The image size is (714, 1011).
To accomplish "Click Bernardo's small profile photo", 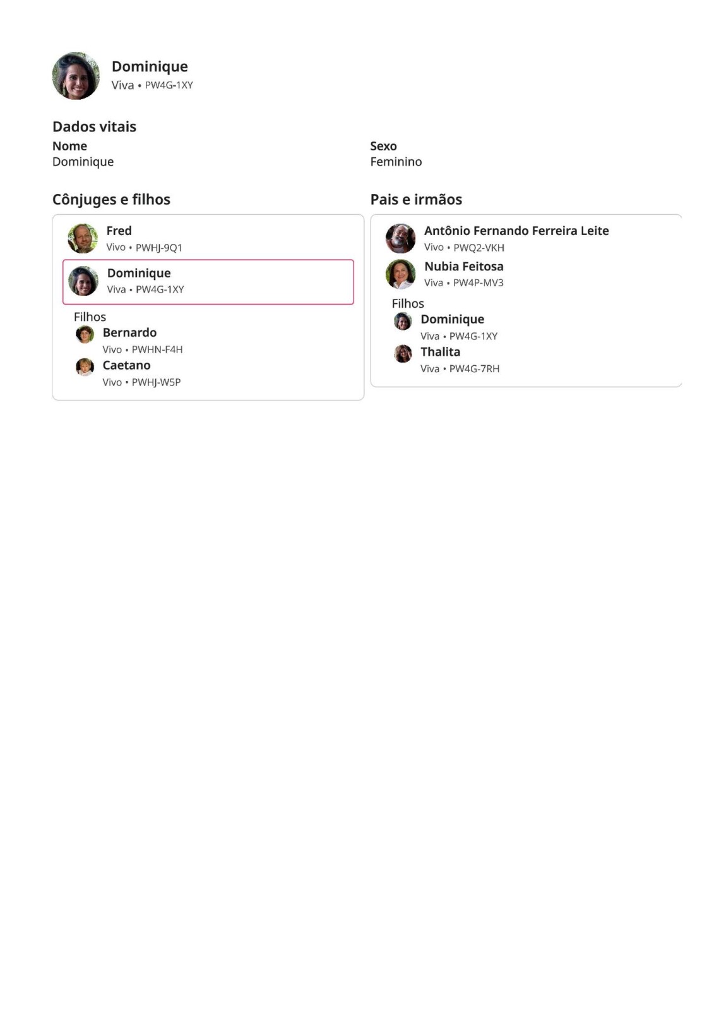I will 85,334.
